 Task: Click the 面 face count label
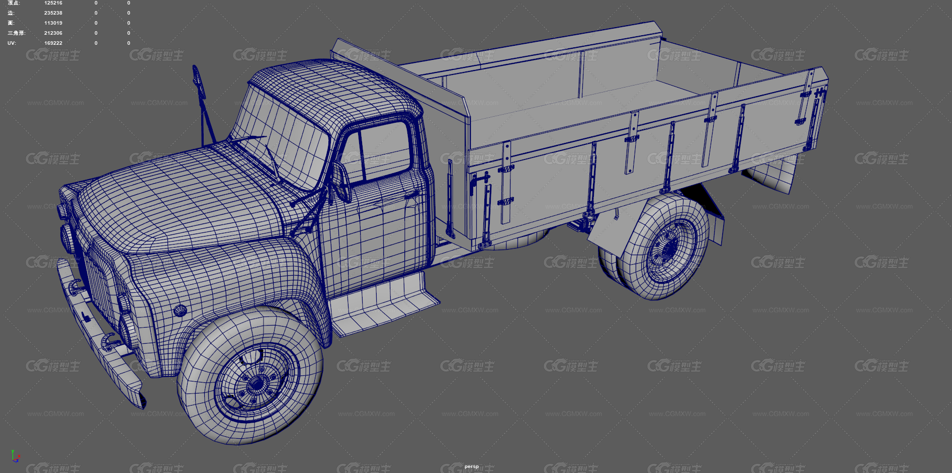tap(11, 23)
